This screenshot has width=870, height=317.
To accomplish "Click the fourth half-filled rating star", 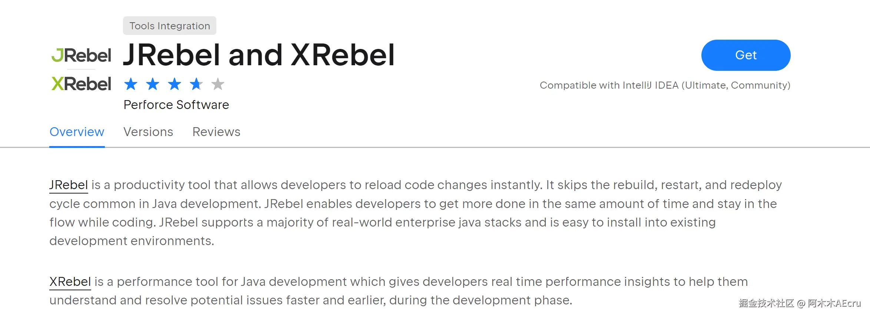I will tap(196, 84).
